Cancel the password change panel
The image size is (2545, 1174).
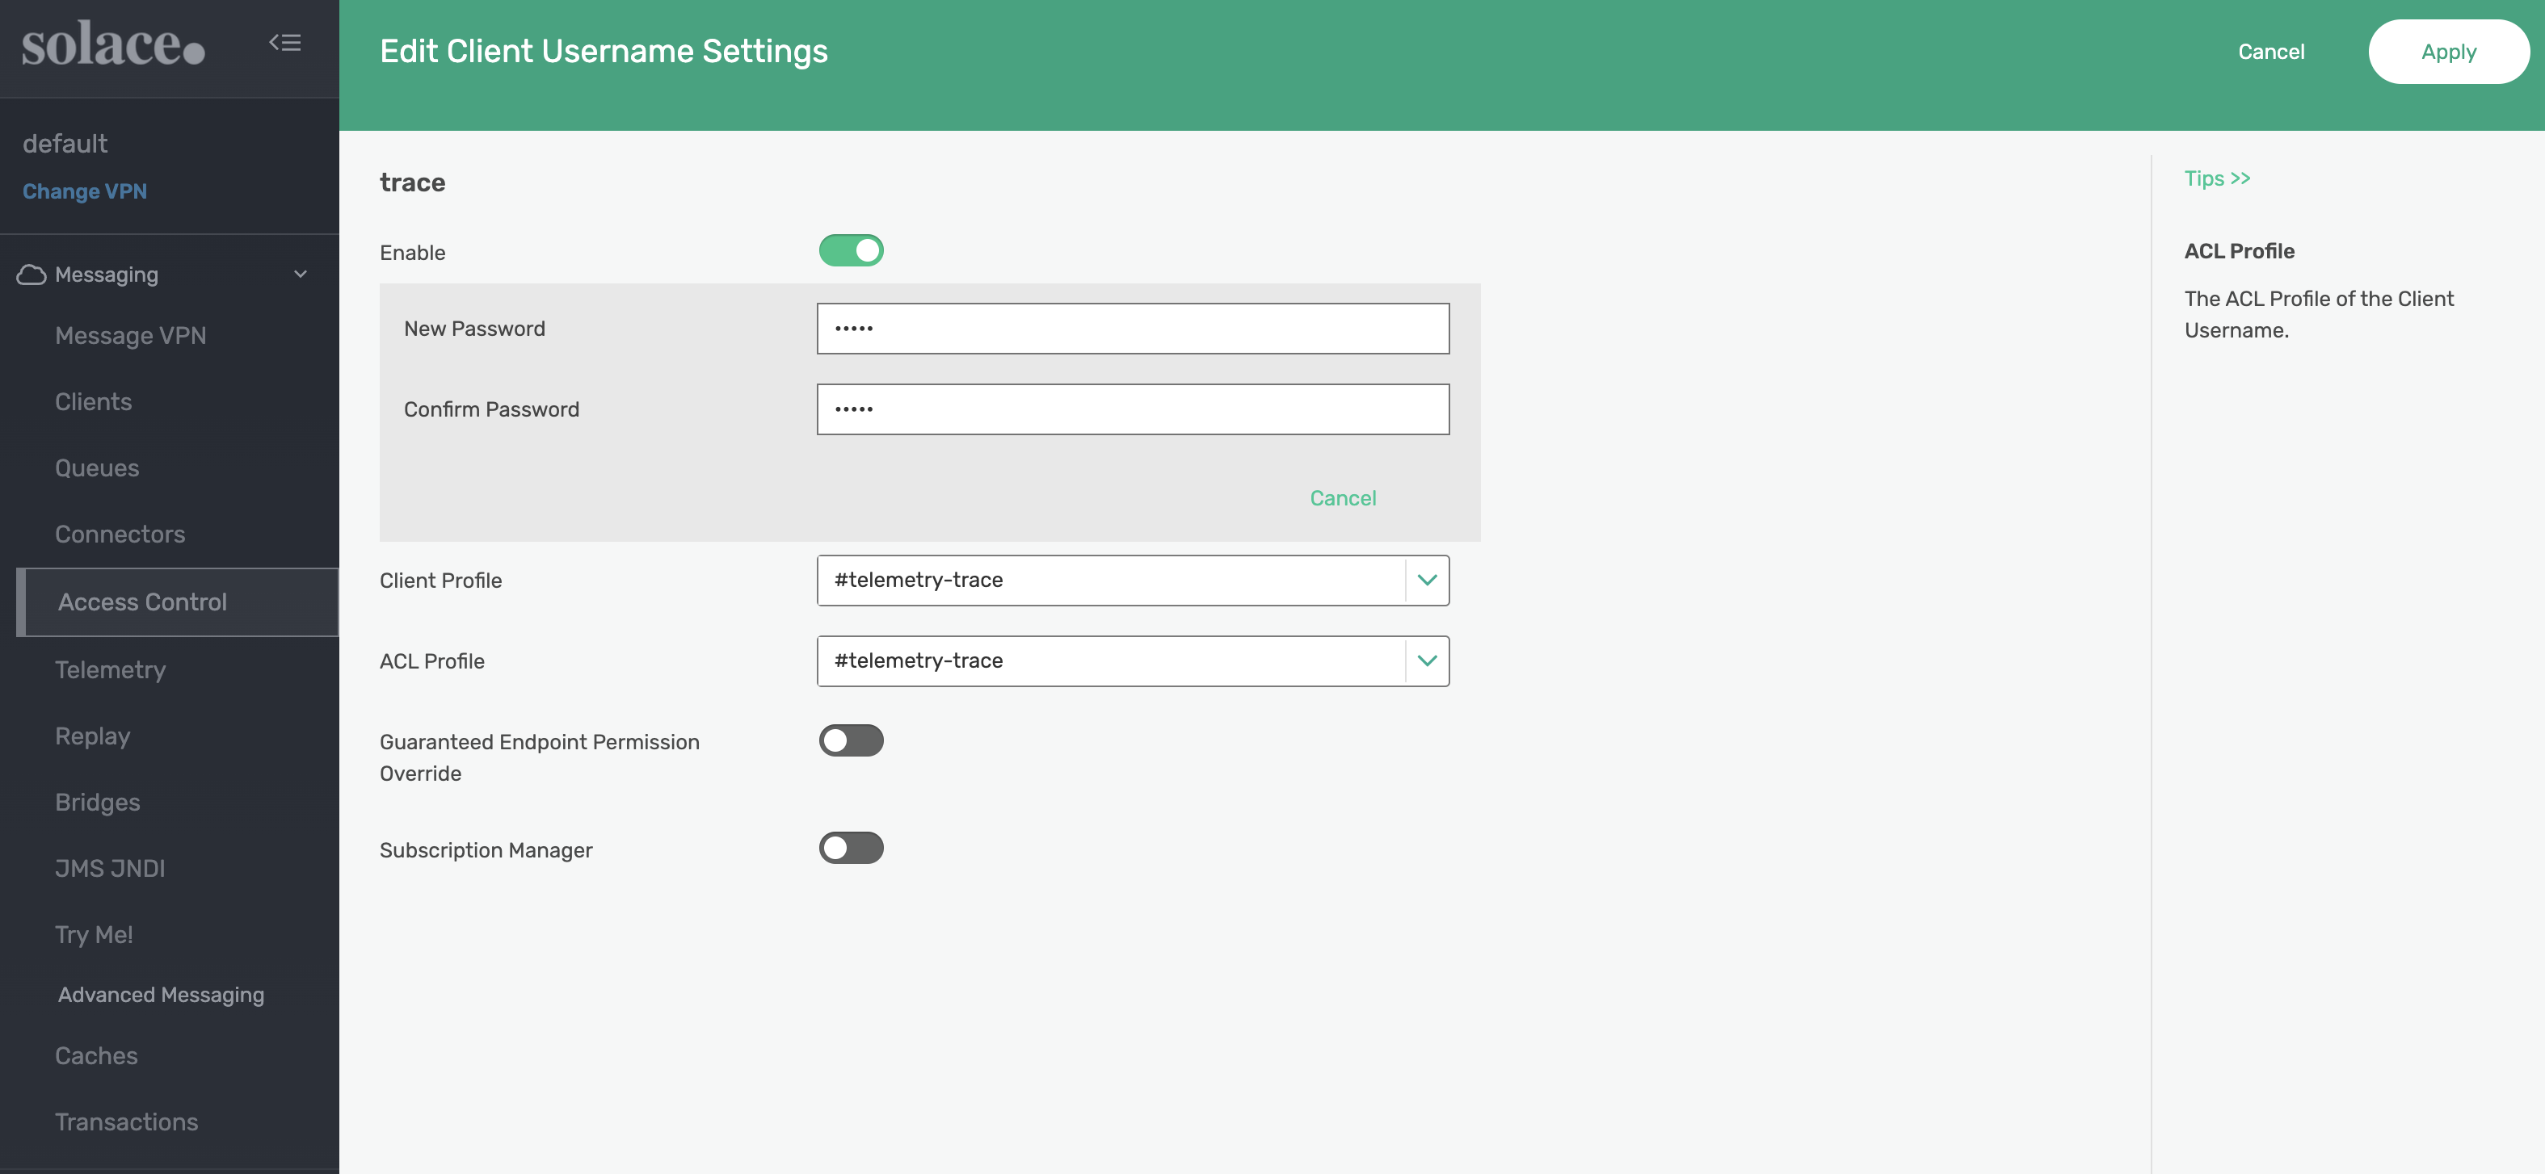coord(1342,499)
